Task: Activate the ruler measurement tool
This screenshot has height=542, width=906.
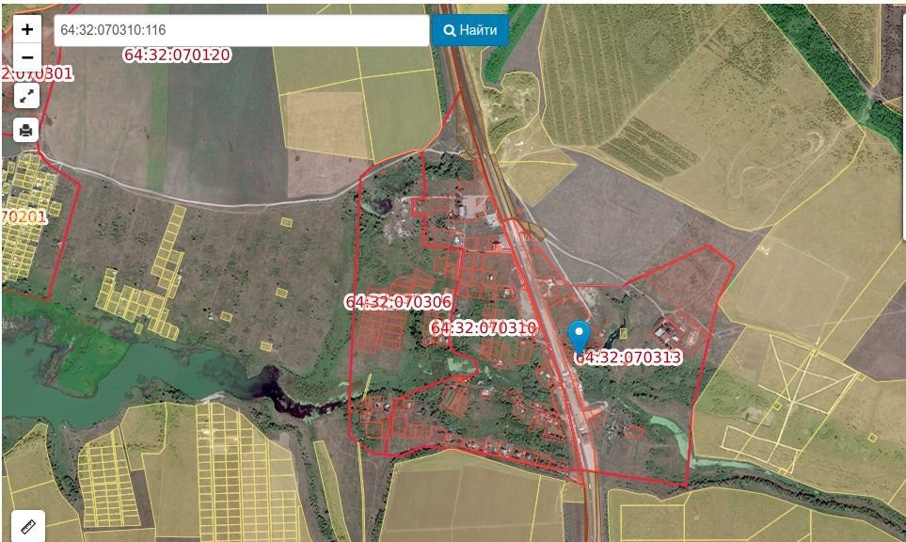Action: click(27, 526)
